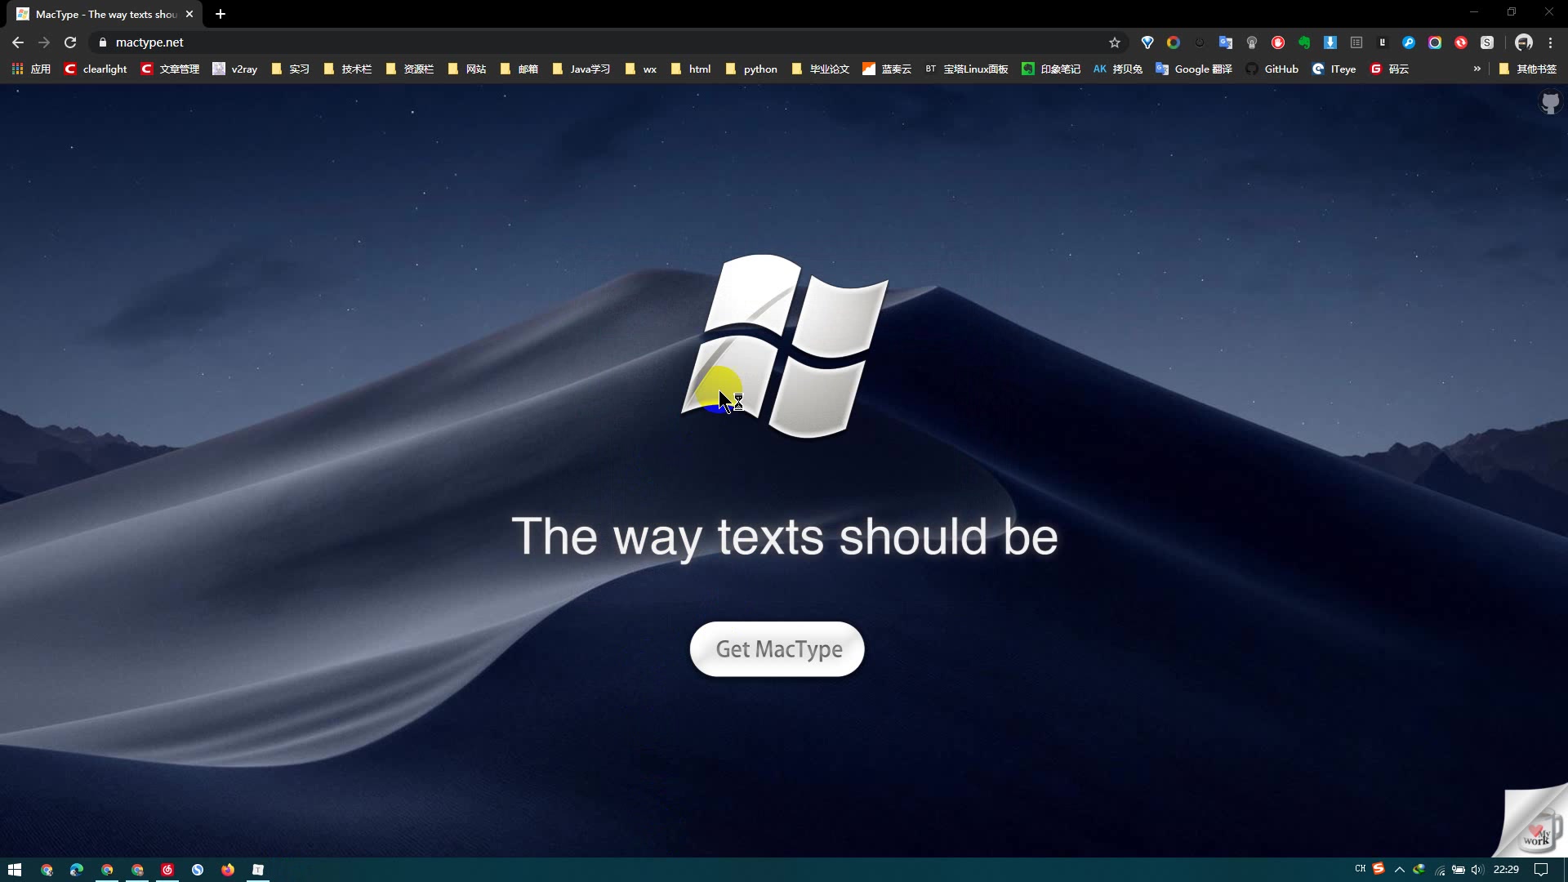The image size is (1568, 882).
Task: Open the Typora T icon on the taskbar
Action: [x=258, y=870]
